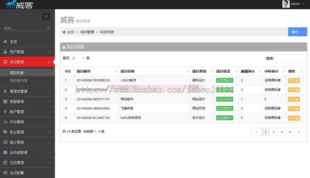This screenshot has height=178, width=310.
Task: Click the search magnifier icon in sidebar
Action: (x=48, y=28)
